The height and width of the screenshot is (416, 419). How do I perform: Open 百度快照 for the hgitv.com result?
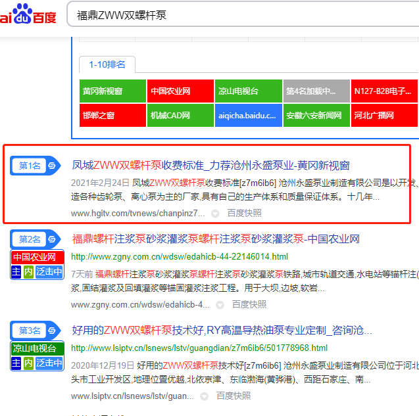[244, 213]
